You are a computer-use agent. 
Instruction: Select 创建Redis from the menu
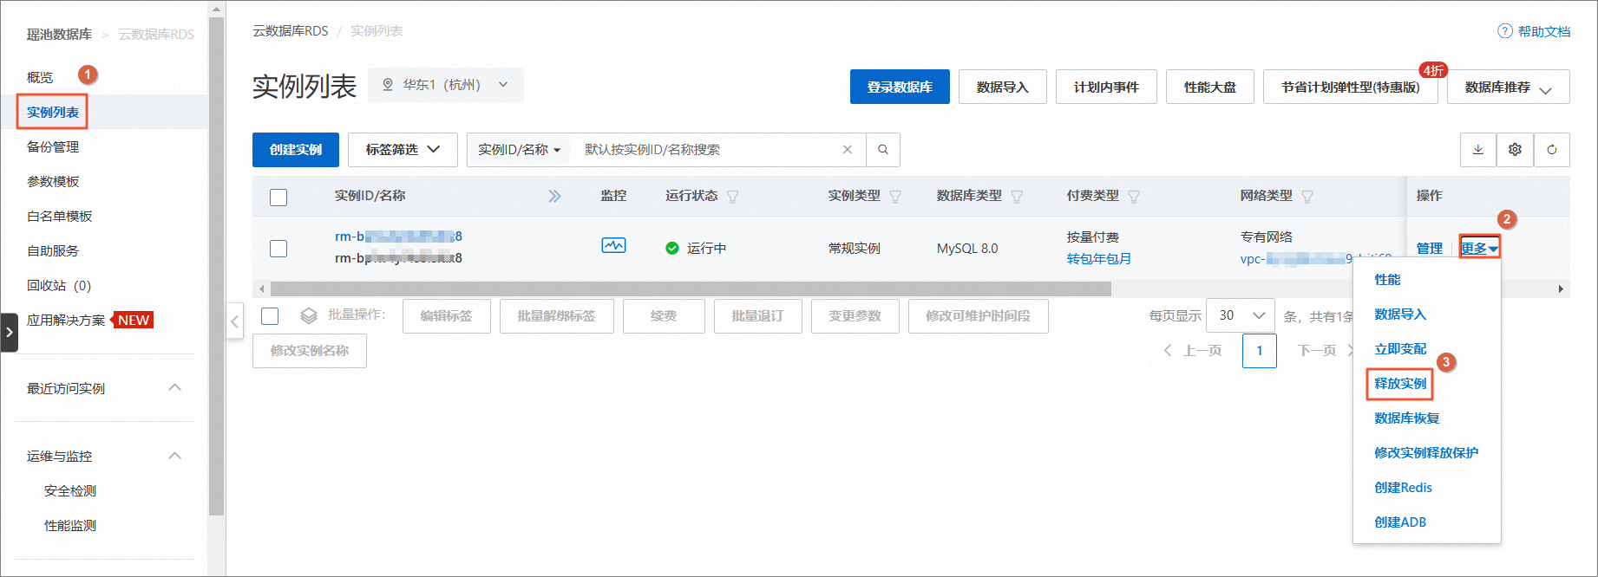[1403, 488]
